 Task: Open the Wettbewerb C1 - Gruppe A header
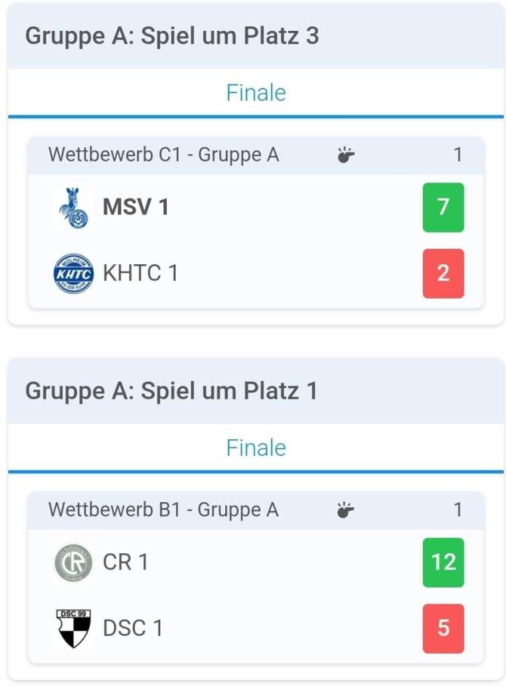(x=164, y=156)
